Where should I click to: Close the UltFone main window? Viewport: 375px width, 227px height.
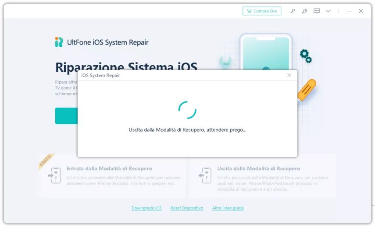[x=361, y=11]
